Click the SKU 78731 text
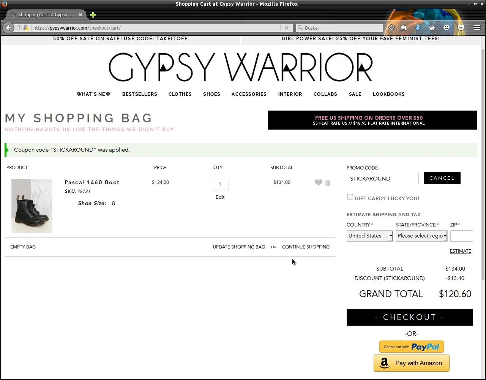This screenshot has height=380, width=486. [x=77, y=192]
